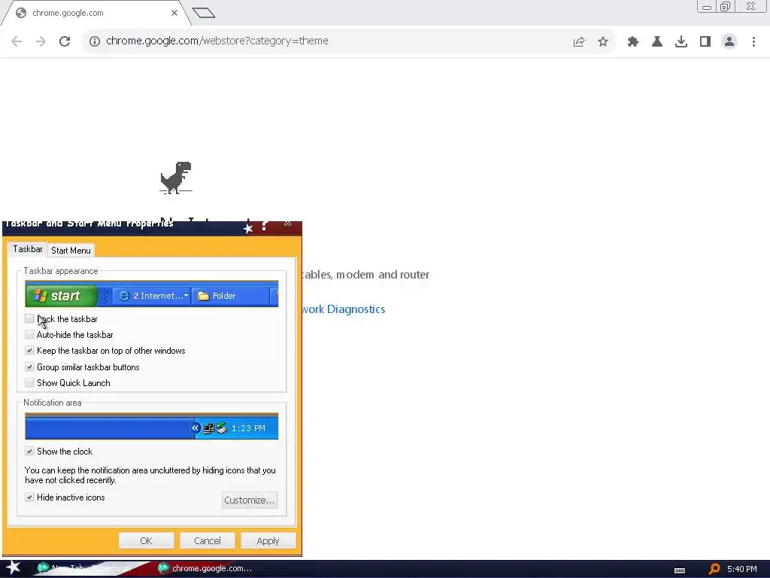Viewport: 770px width, 578px height.
Task: Uncheck Group similar taskbar buttons
Action: coord(29,367)
